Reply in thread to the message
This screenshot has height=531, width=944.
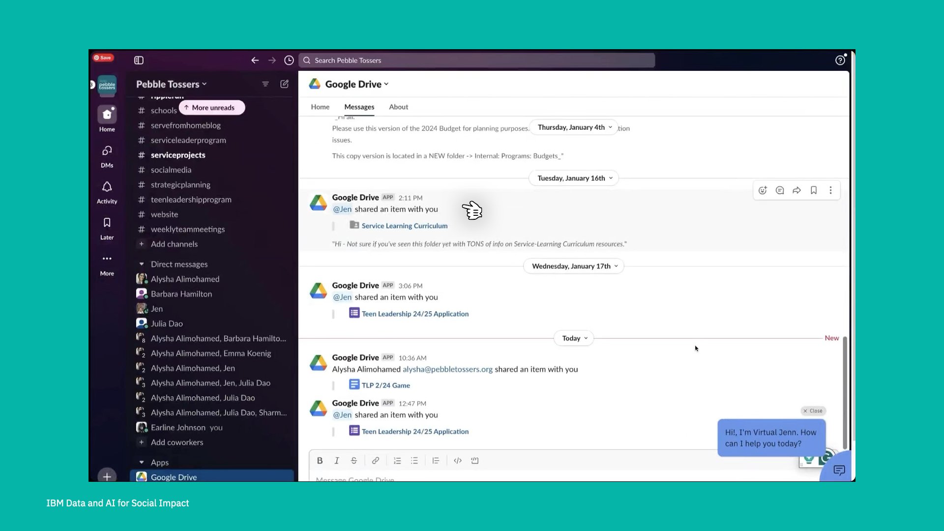click(x=780, y=190)
